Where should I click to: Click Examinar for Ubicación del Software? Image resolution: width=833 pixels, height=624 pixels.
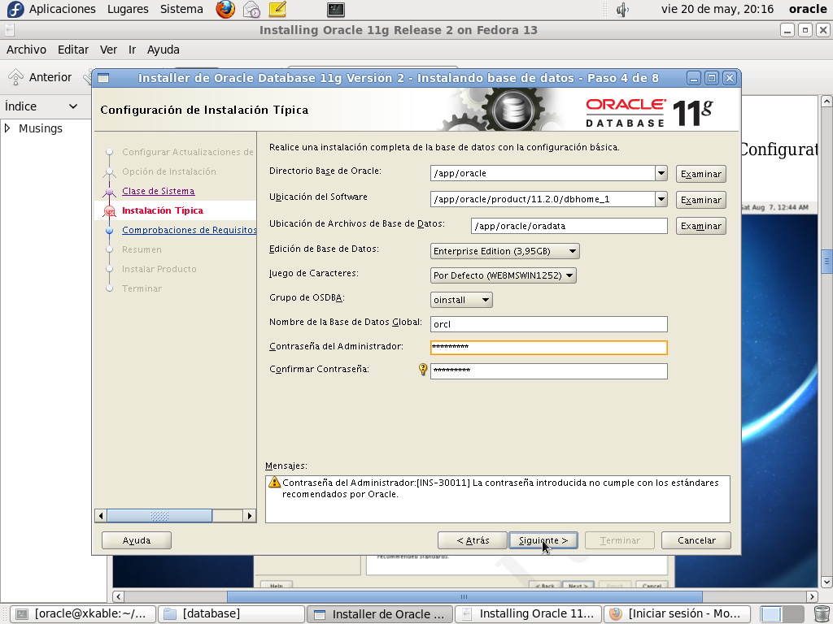click(700, 200)
